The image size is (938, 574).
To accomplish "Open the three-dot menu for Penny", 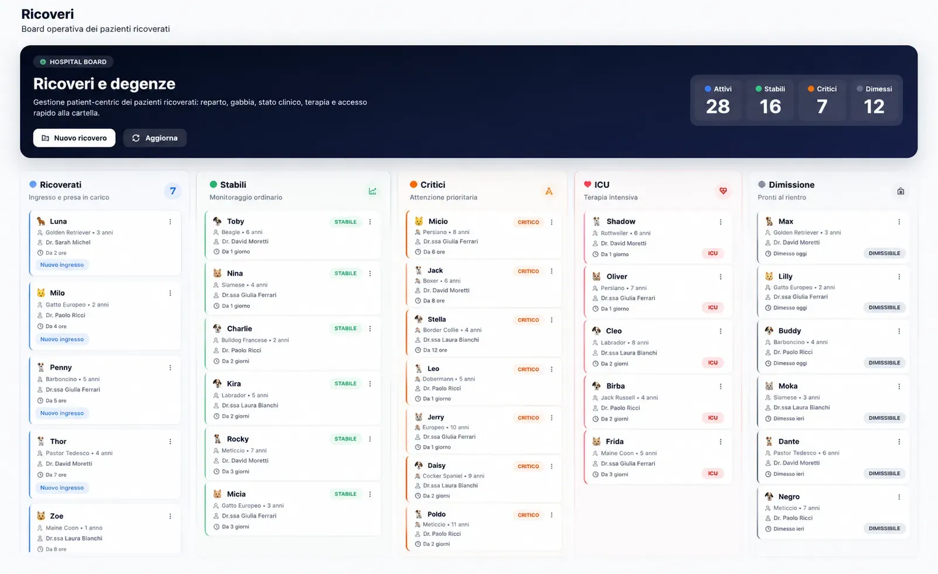I will point(170,368).
